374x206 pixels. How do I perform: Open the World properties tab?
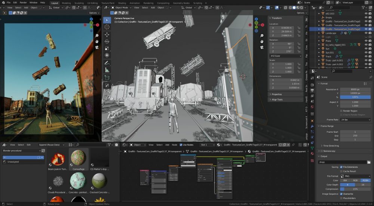pyautogui.click(x=312, y=107)
